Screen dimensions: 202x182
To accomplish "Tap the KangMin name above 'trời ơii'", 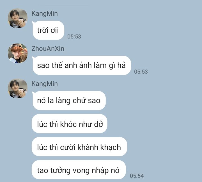I will [45, 13].
